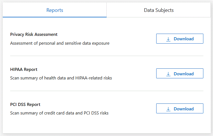213x136 pixels.
Task: Click empty space below the PCI DSS Report row
Action: (x=107, y=126)
